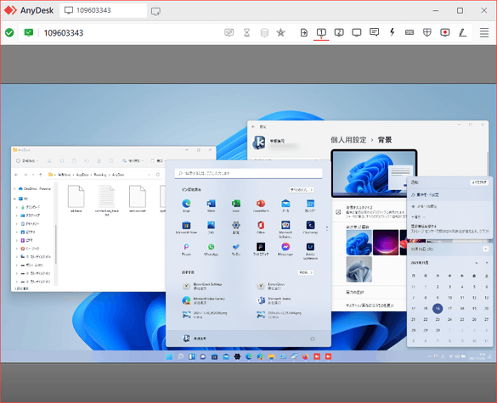Open the address bar history dropdown in Explorer
Screen dimensions: 497x403
(149, 175)
